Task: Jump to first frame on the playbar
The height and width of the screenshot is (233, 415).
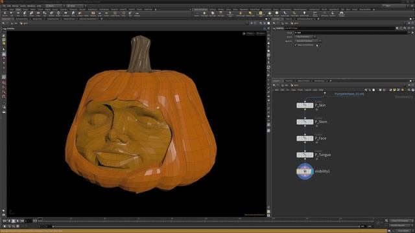Action: (5, 221)
